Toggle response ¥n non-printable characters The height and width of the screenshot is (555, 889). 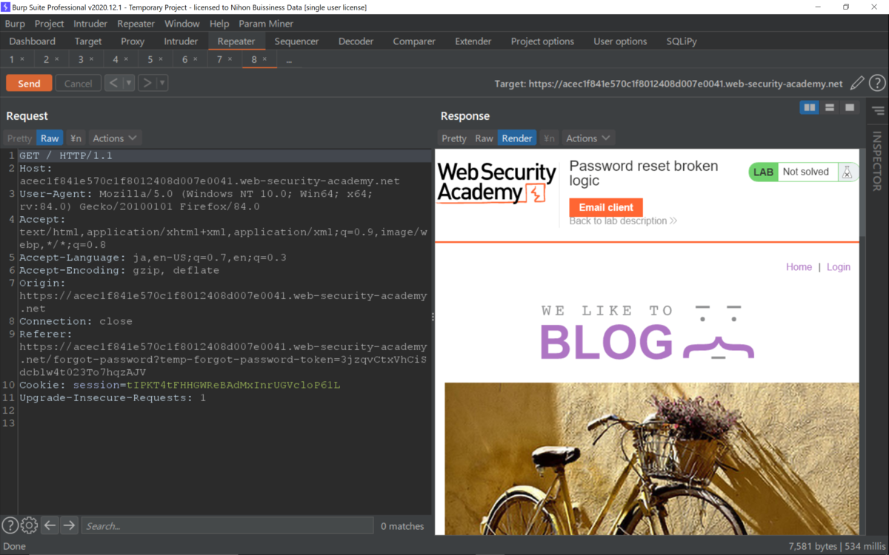click(x=549, y=138)
